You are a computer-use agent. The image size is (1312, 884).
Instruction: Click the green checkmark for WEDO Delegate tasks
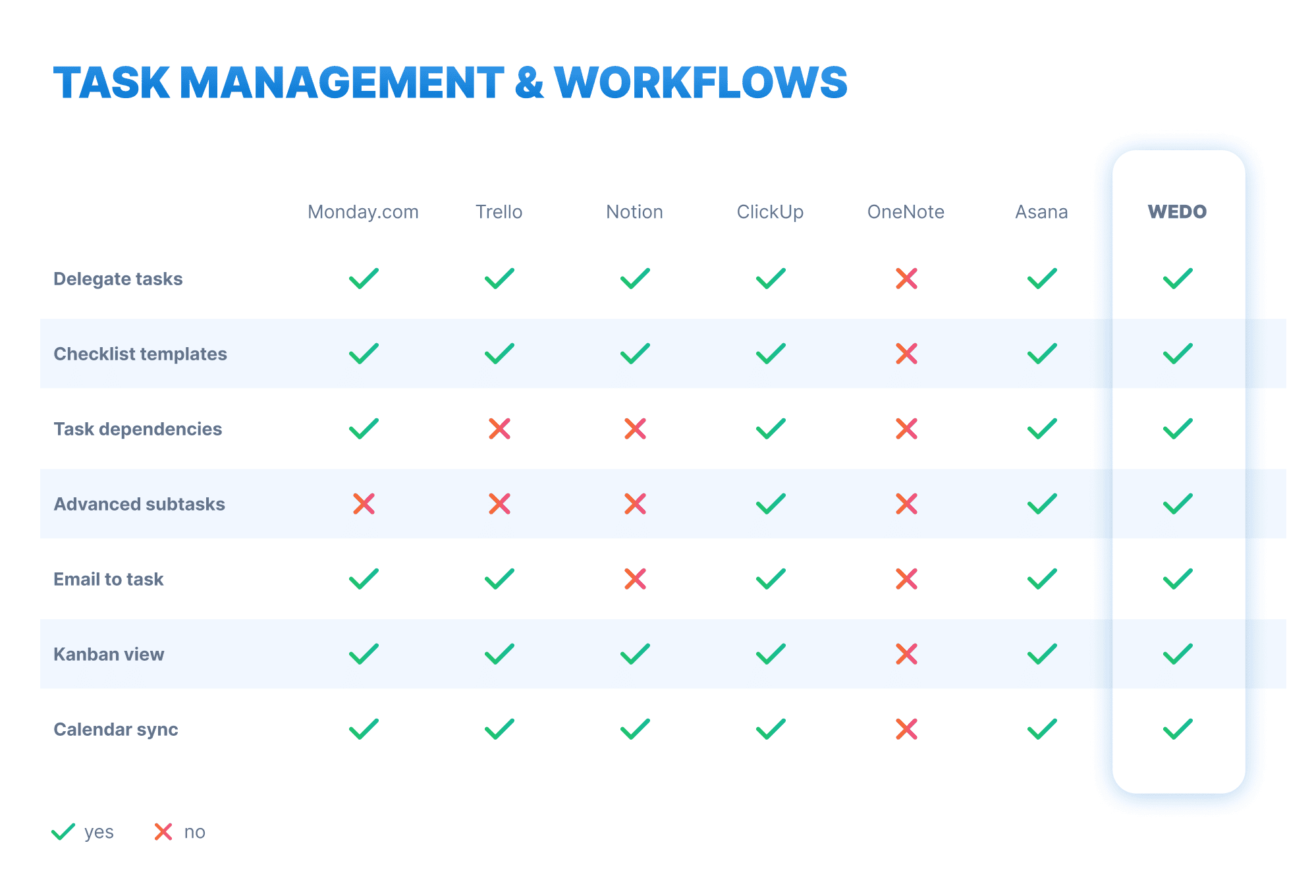pyautogui.click(x=1178, y=279)
